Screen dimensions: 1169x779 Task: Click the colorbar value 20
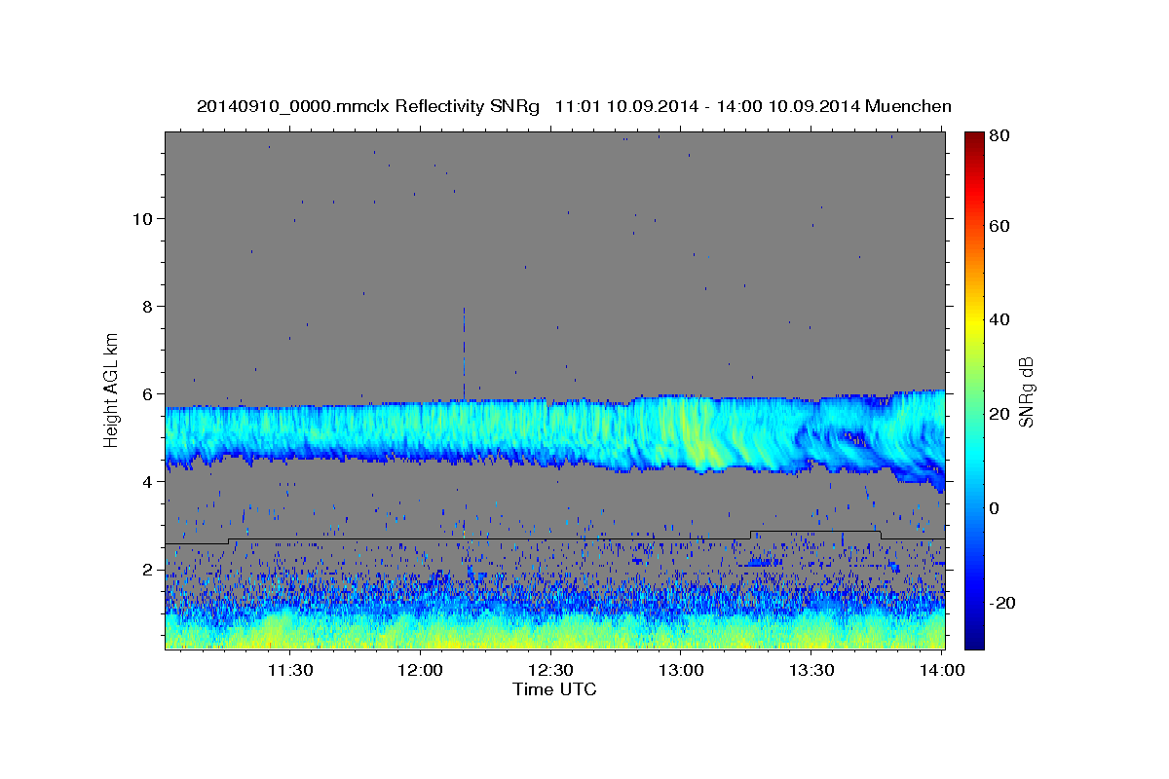click(999, 414)
